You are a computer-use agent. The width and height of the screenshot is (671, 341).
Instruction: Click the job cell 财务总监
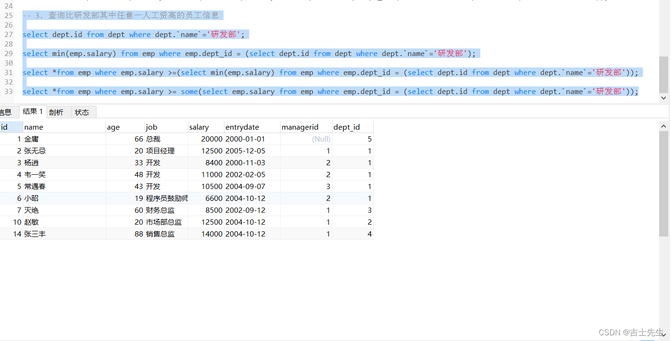[166, 210]
